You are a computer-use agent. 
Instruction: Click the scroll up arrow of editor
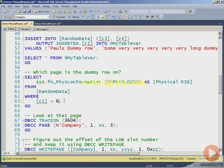point(220,37)
